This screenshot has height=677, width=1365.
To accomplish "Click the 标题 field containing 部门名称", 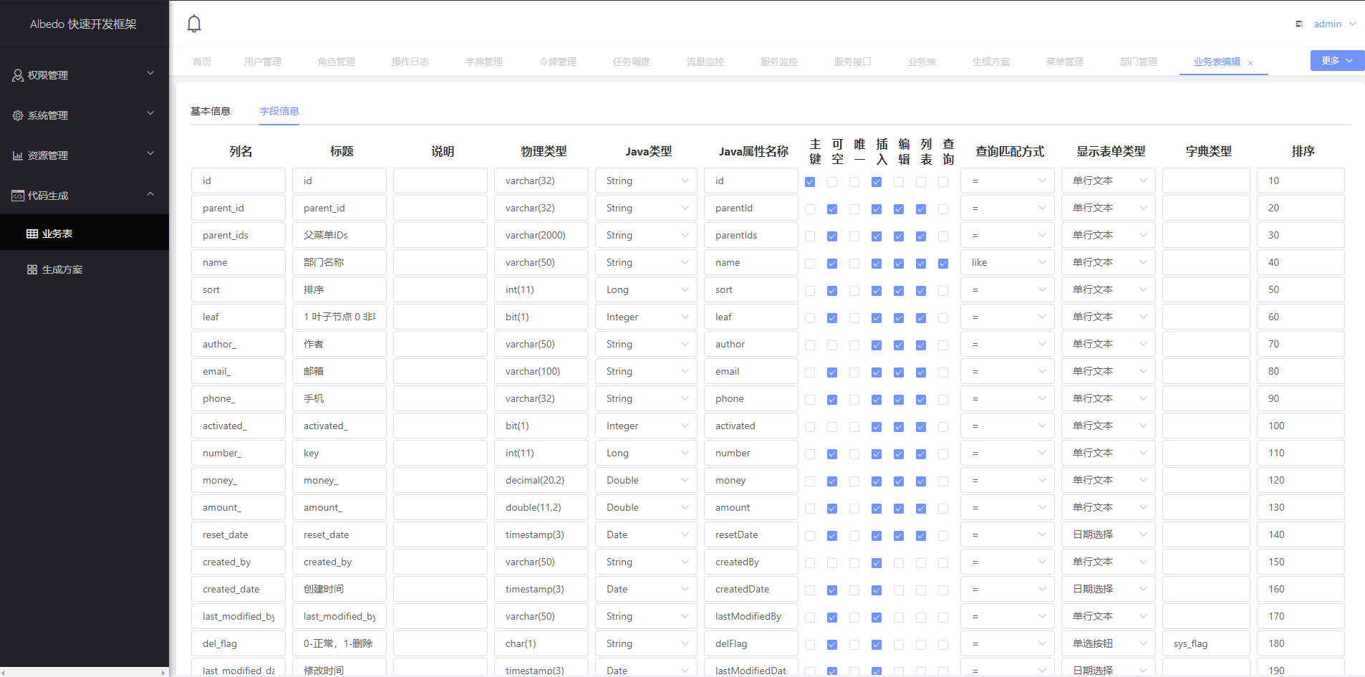I will point(339,262).
